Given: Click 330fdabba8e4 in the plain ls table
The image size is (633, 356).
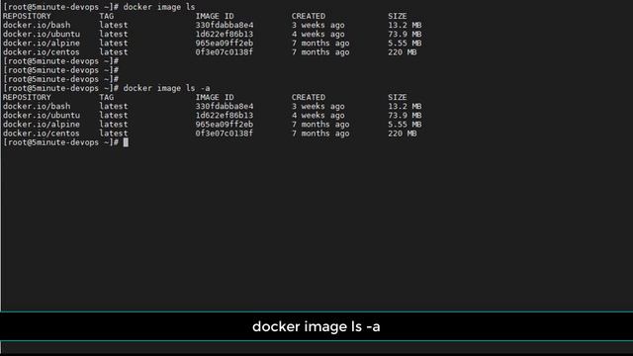Looking at the screenshot, I should pyautogui.click(x=225, y=25).
